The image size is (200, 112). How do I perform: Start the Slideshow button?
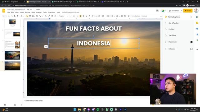click(174, 11)
